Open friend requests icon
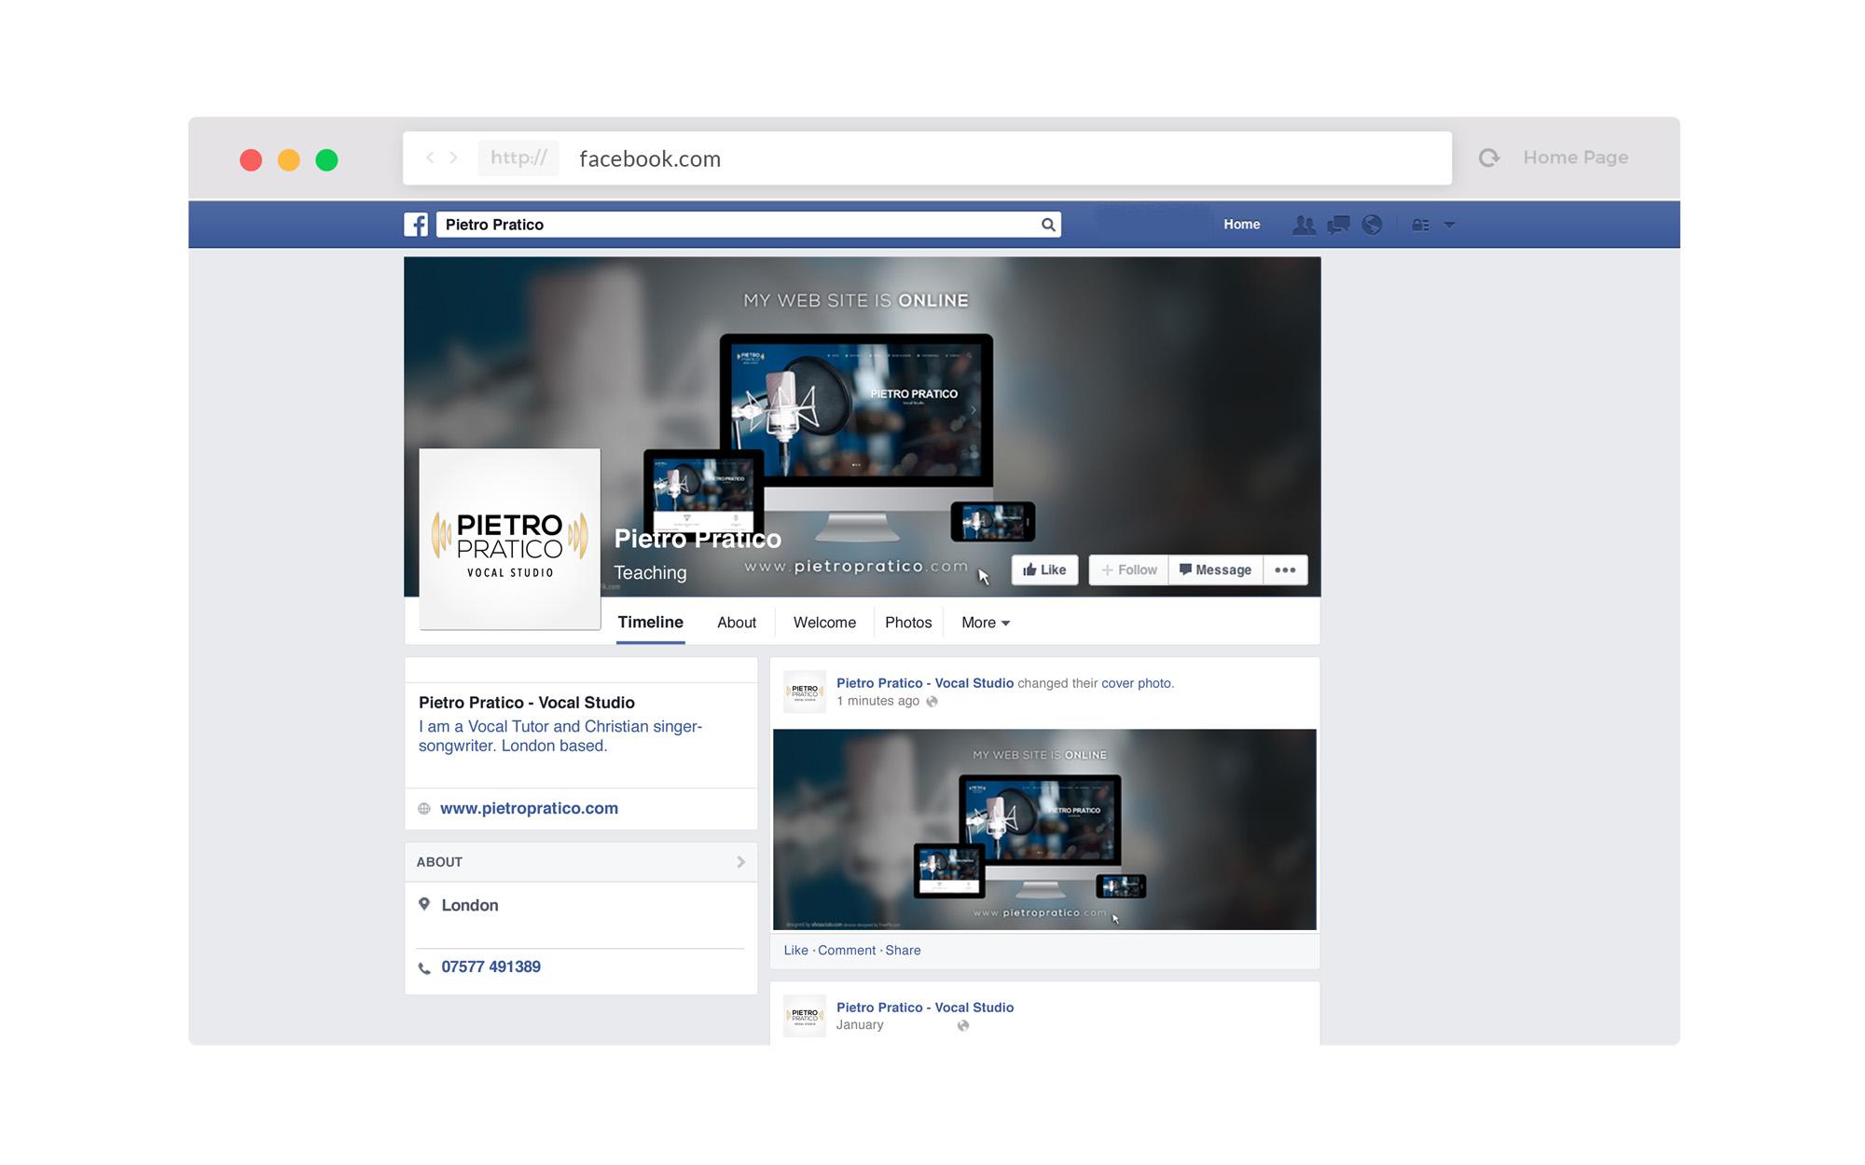 click(x=1304, y=225)
